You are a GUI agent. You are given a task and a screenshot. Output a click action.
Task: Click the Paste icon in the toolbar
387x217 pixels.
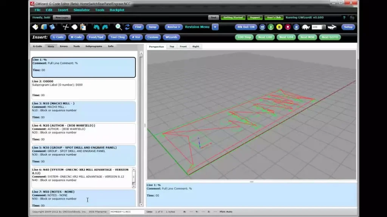coord(83,27)
